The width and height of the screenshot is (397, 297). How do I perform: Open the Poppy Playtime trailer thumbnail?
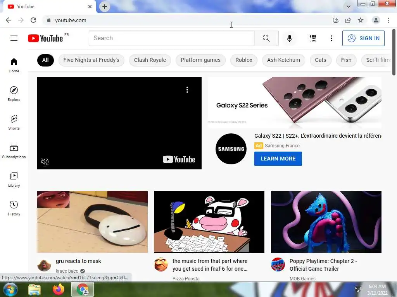coord(326,222)
